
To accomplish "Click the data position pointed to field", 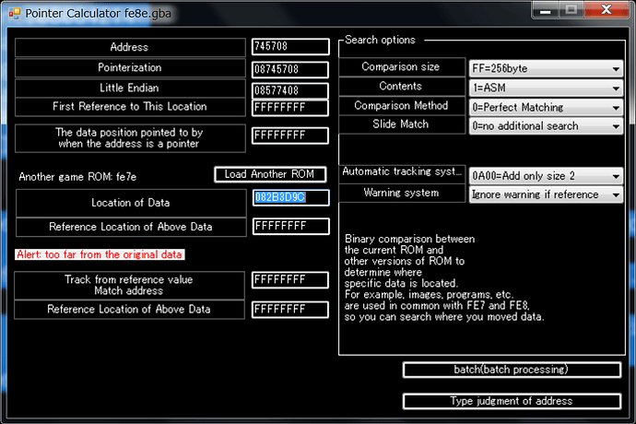I will [x=290, y=135].
